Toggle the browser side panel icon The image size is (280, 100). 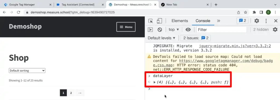click(261, 12)
